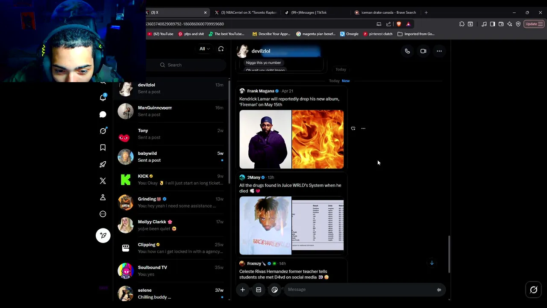
Task: Open Grok icon in X sidebar
Action: [x=103, y=131]
